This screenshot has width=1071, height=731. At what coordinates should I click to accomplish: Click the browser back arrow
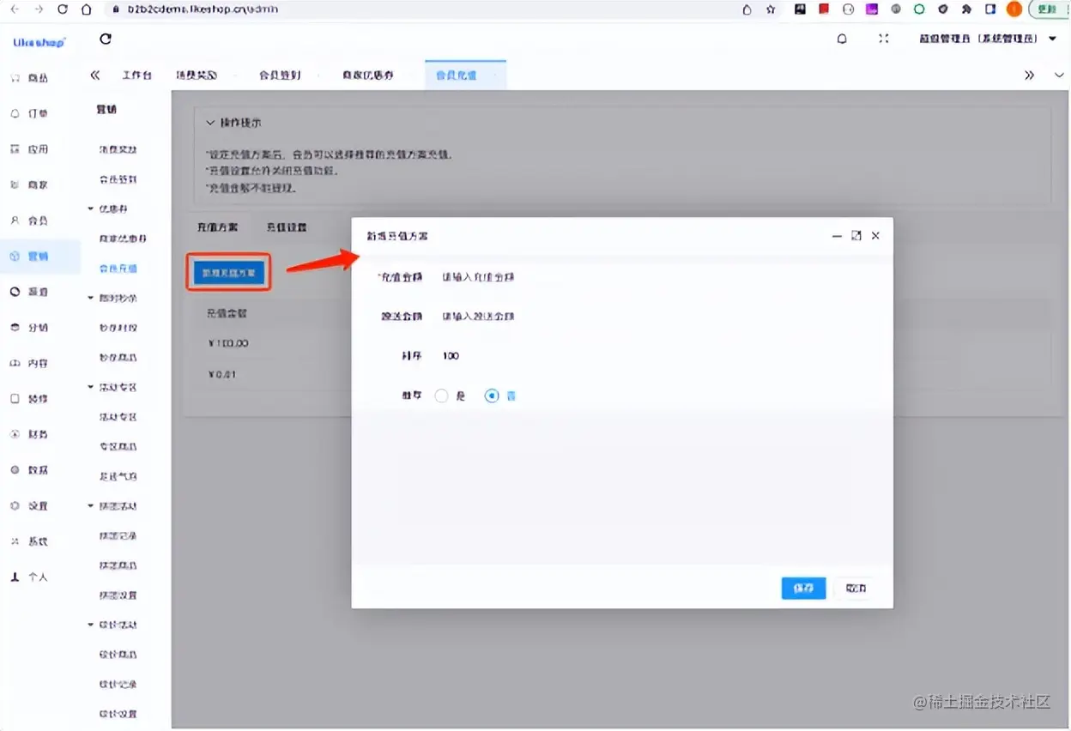coord(14,9)
